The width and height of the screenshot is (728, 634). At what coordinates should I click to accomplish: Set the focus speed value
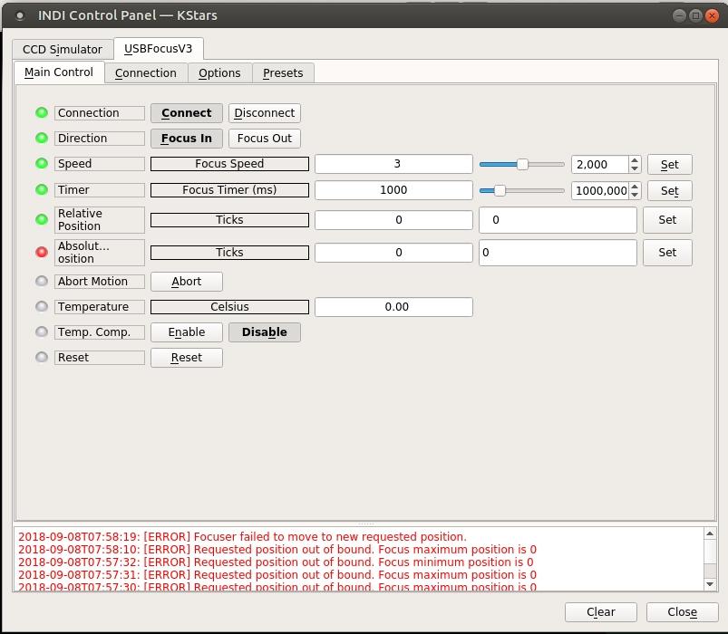coord(669,165)
